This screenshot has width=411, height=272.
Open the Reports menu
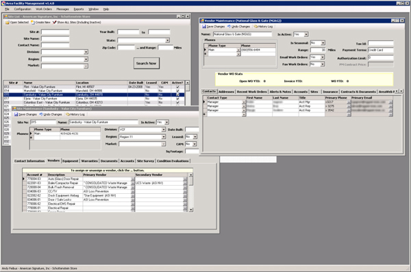click(x=79, y=9)
